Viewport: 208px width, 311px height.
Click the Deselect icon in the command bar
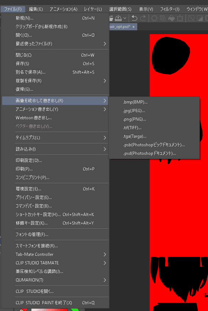191,18
